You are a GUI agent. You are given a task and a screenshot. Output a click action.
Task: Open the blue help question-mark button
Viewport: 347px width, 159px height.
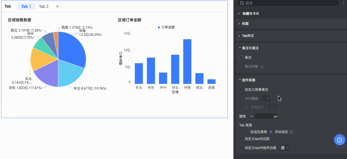point(339,139)
